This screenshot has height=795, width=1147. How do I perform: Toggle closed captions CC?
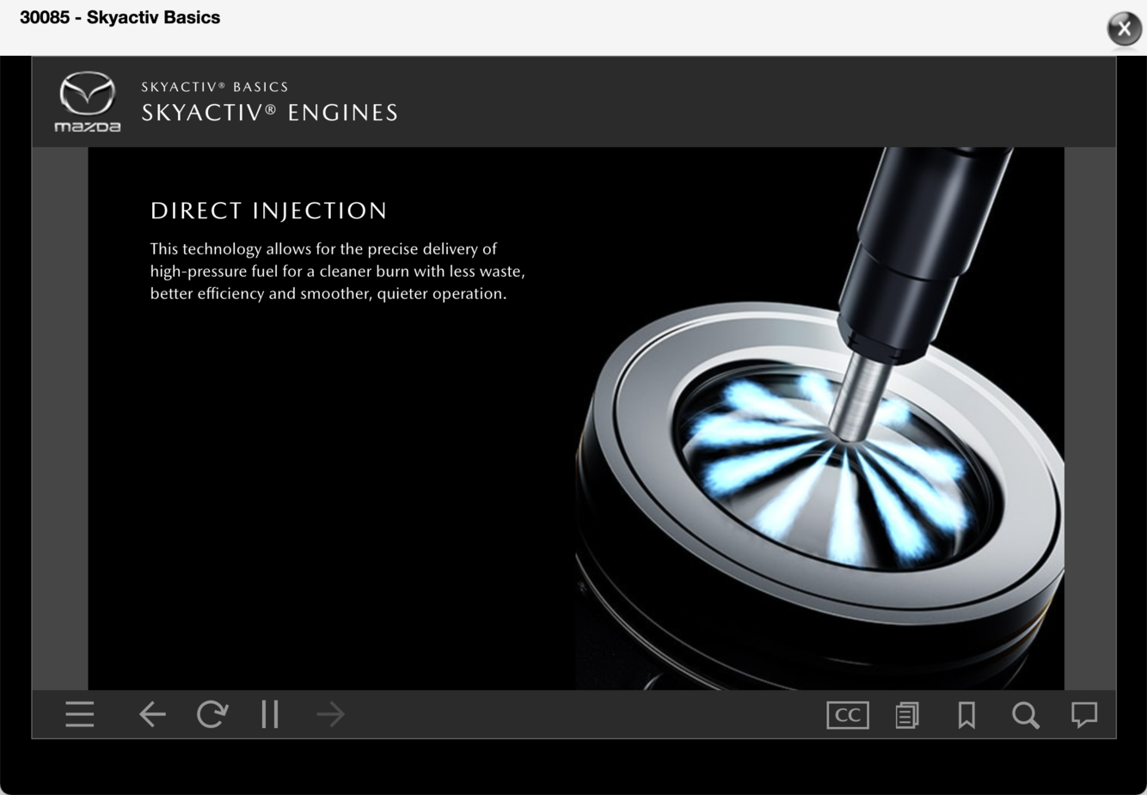(x=848, y=715)
